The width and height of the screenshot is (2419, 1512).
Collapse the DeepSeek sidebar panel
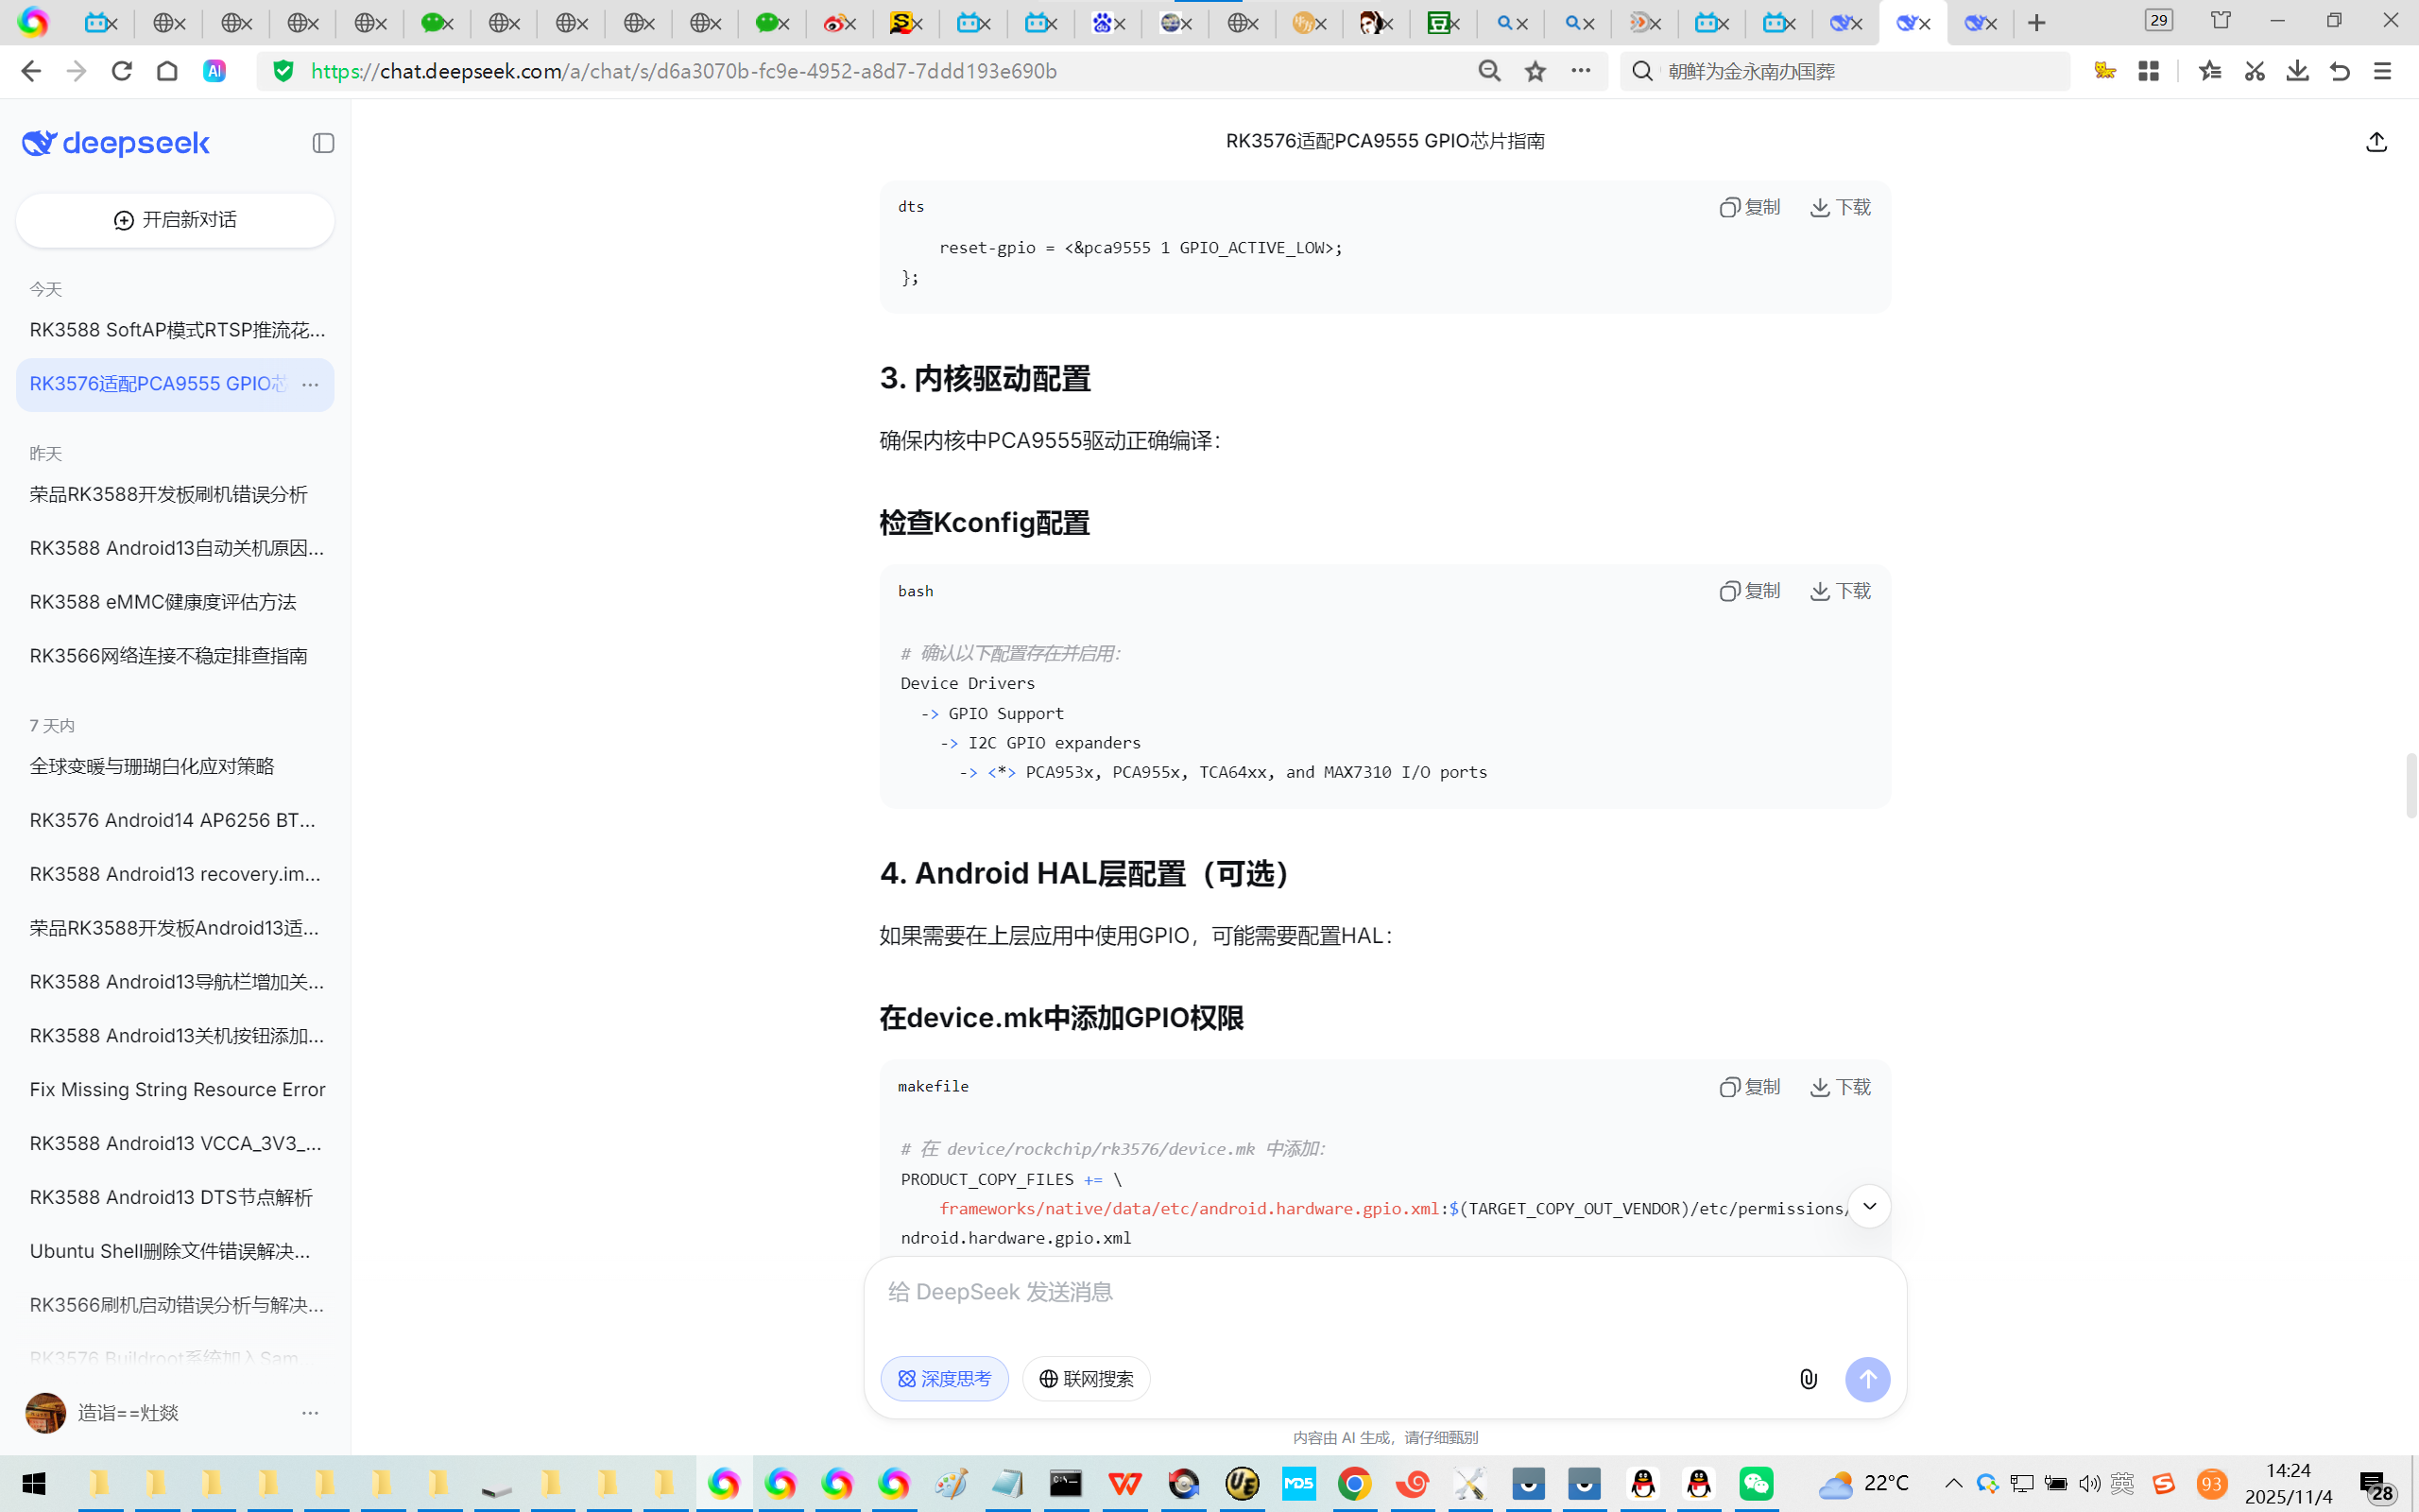[323, 143]
